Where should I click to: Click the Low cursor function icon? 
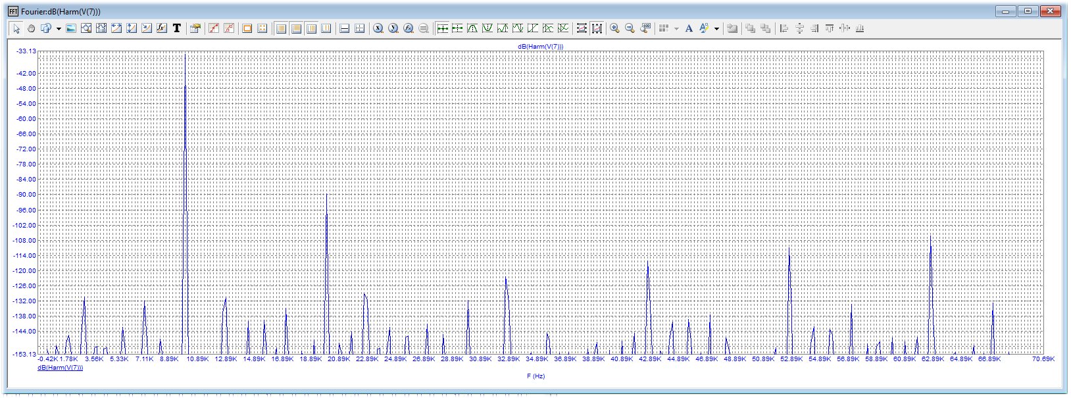click(518, 28)
